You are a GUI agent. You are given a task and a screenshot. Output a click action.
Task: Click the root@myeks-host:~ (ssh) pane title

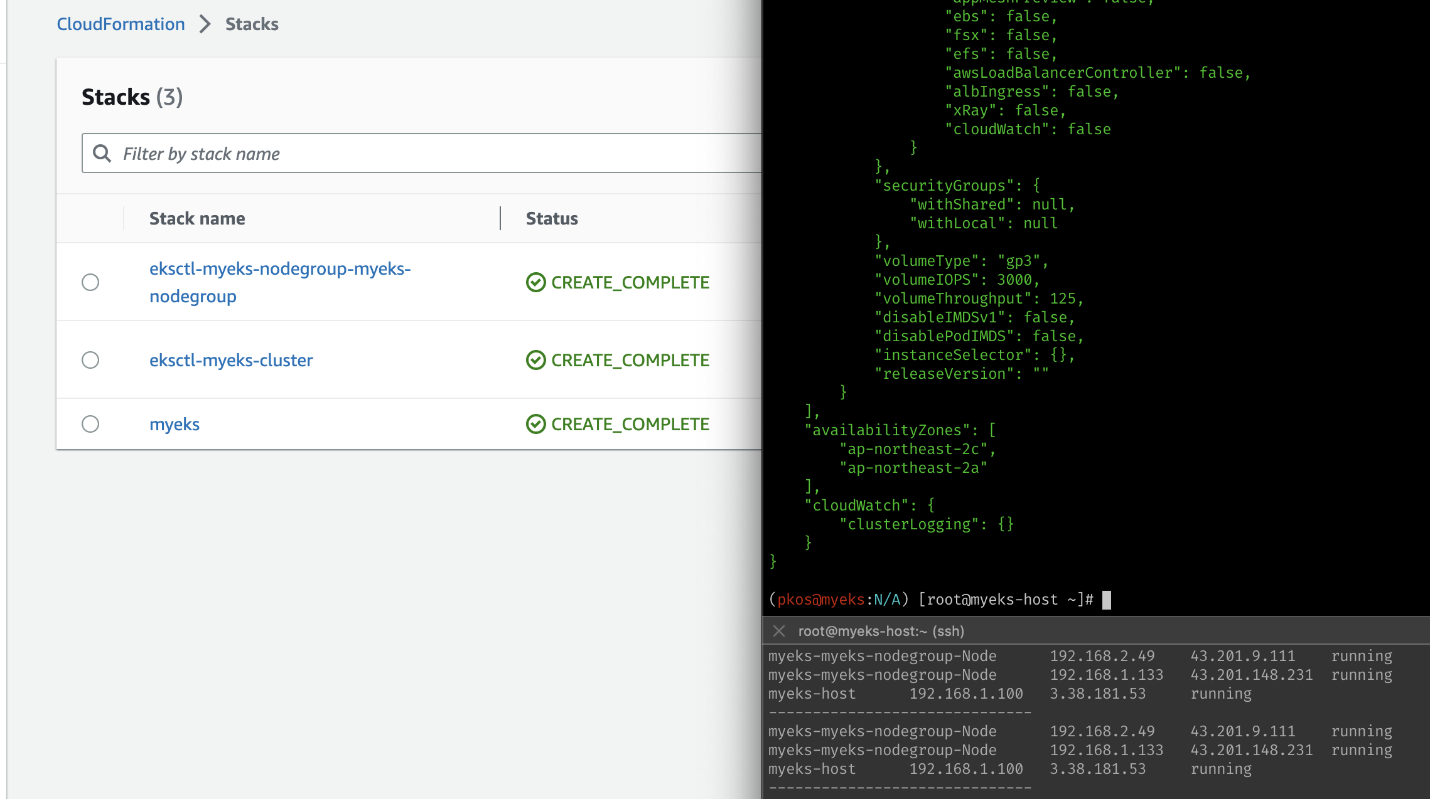881,631
